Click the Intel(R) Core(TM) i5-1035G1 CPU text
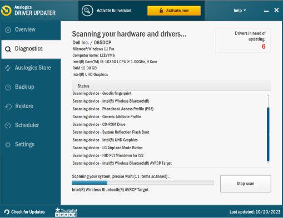 pos(115,62)
